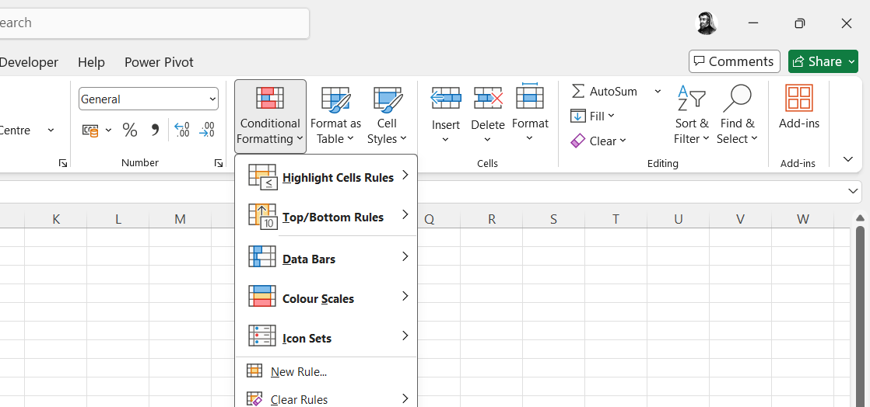Select column R header
This screenshot has height=407, width=870.
coord(492,219)
